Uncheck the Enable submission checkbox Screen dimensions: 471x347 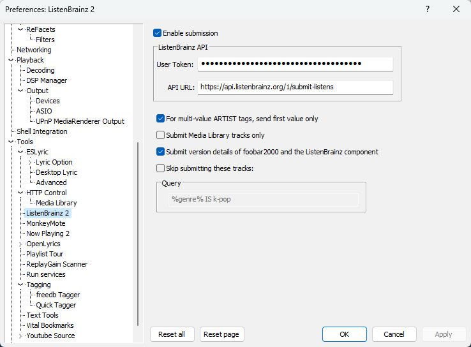point(157,33)
